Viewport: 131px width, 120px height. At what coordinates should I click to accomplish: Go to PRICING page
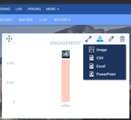(x=34, y=9)
